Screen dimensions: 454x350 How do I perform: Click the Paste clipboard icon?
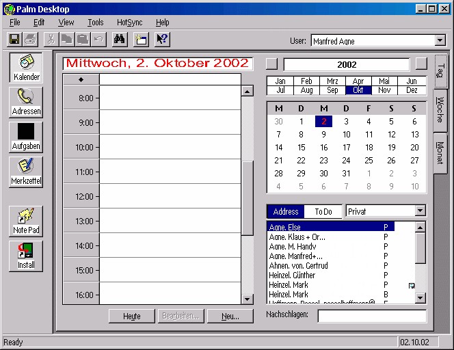[83, 39]
